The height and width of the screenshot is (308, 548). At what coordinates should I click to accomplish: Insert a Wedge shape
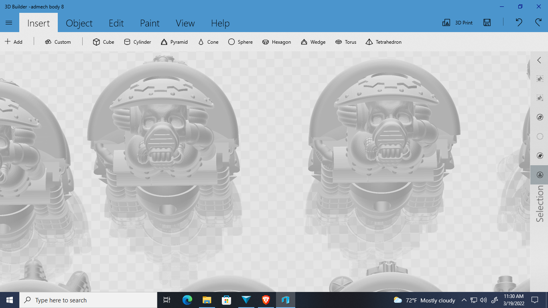pos(313,42)
